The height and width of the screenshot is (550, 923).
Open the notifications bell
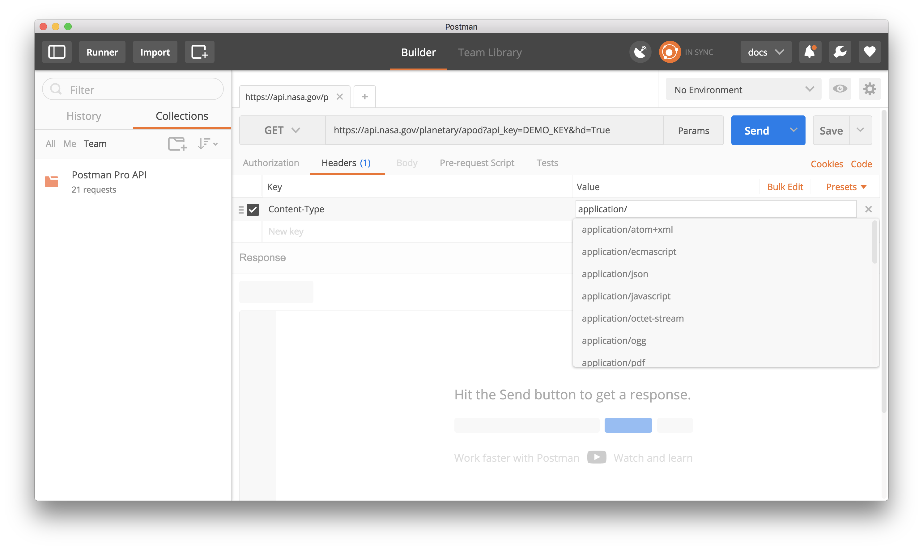[x=810, y=52]
